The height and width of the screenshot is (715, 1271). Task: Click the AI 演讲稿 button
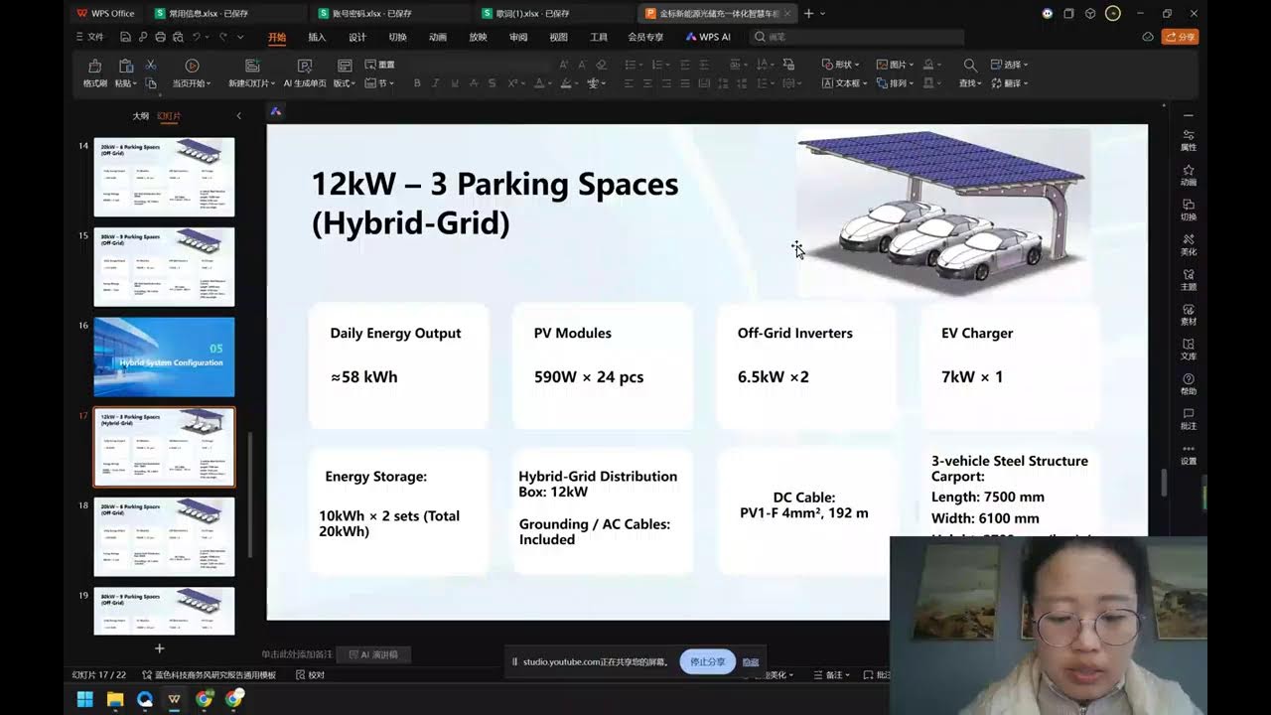pyautogui.click(x=373, y=654)
